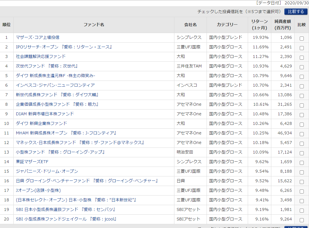Viewport: 309px width, 228px height.
Task: Check compare box for インベスコ·ジャパン·ニューフロンティア
Action: coord(301,86)
